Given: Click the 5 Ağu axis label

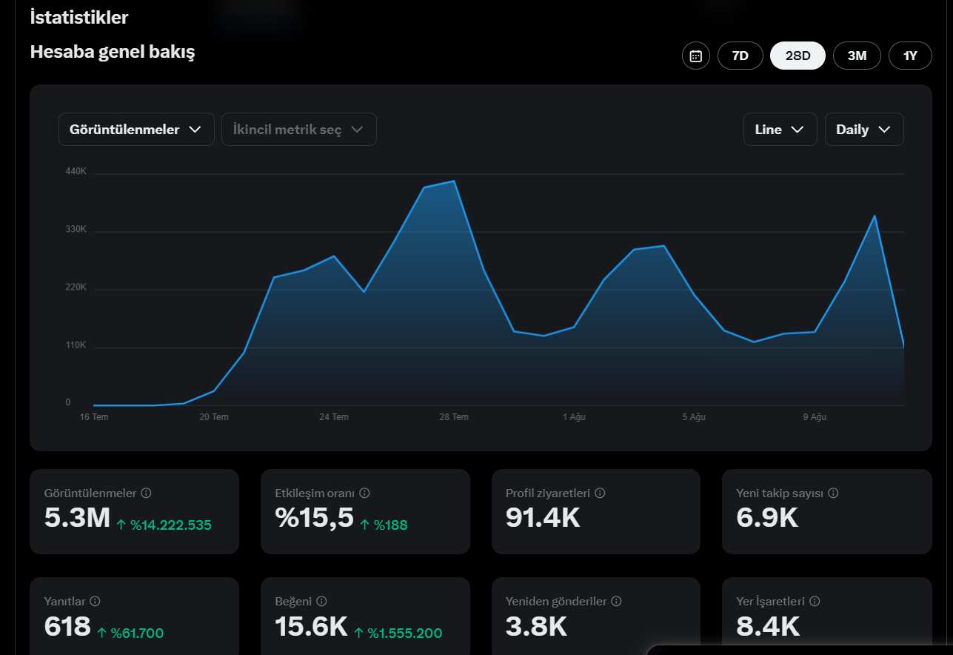Looking at the screenshot, I should (694, 417).
